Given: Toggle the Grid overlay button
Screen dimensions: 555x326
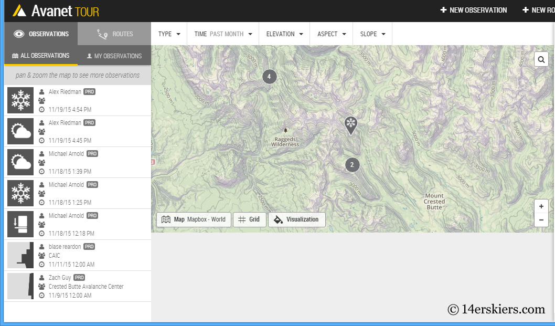Looking at the screenshot, I should point(249,219).
